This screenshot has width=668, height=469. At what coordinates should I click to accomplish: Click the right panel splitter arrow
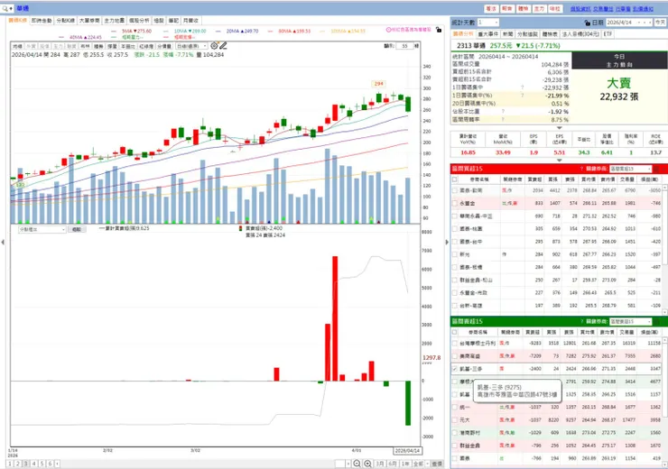tap(447, 242)
